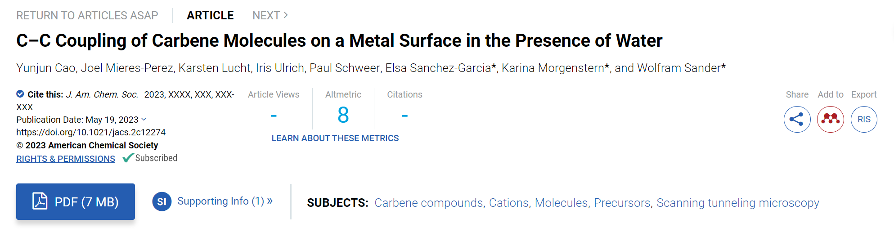
Task: Go to NEXT article arrow
Action: [x=285, y=15]
